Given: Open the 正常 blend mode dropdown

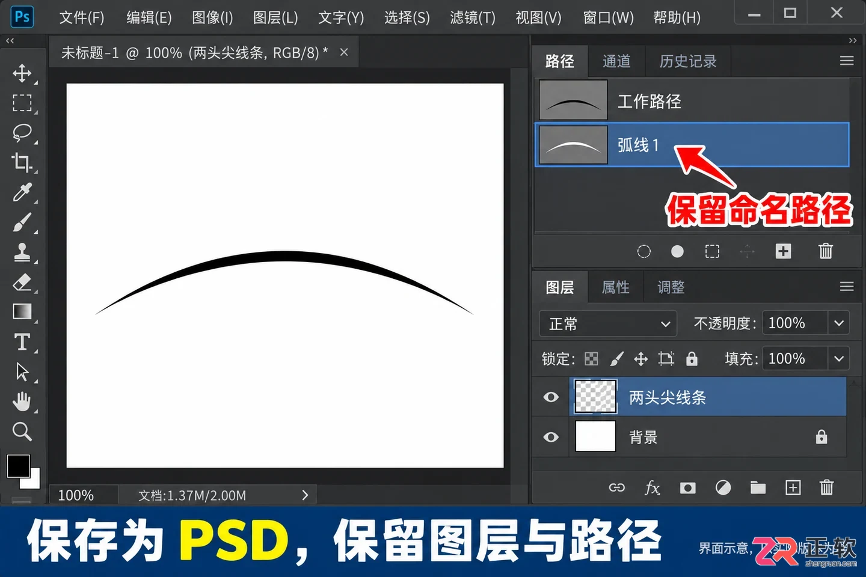Looking at the screenshot, I should (608, 323).
